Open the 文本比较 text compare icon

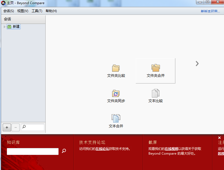156,96
